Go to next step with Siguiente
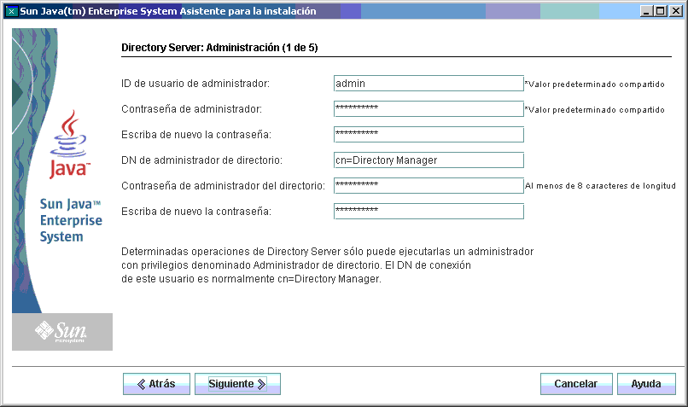The width and height of the screenshot is (688, 407). click(x=237, y=384)
